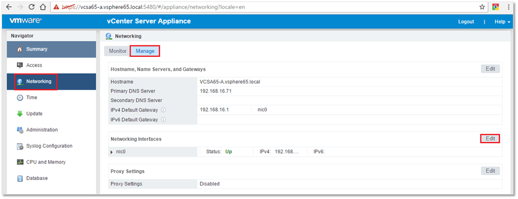Edit the Proxy Settings section
Screen dimensions: 518x199
pyautogui.click(x=490, y=171)
